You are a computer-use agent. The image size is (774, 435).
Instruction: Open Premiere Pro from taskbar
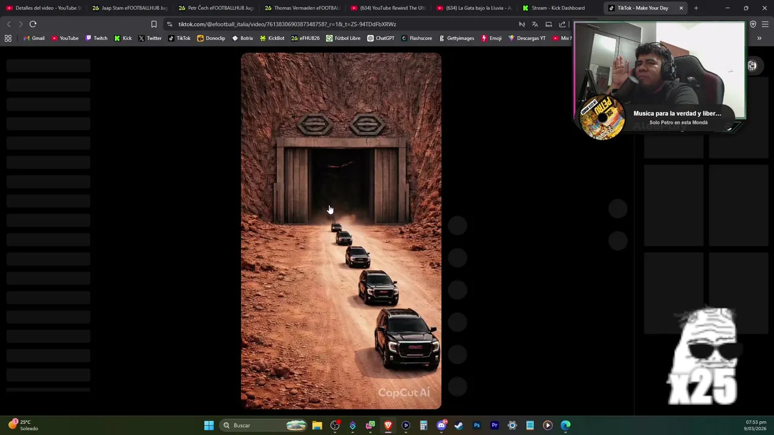click(x=495, y=425)
